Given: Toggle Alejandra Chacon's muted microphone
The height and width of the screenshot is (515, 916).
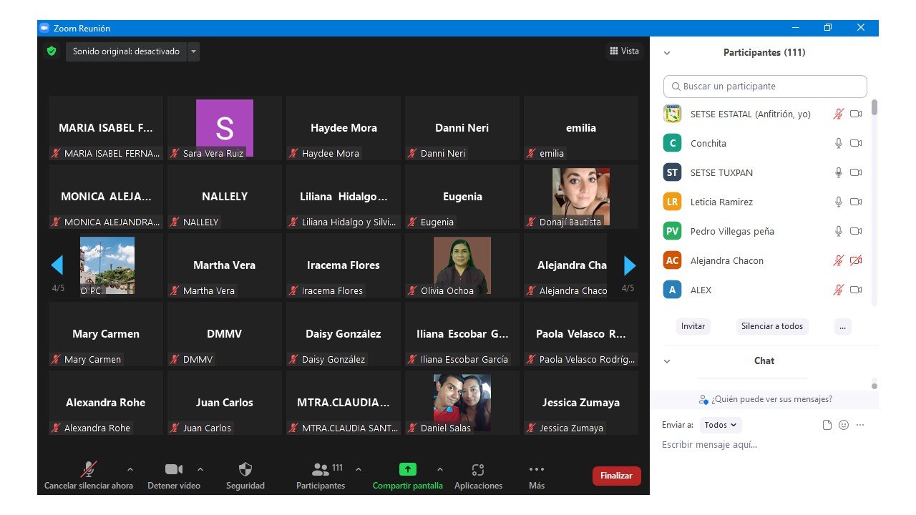Looking at the screenshot, I should point(839,261).
